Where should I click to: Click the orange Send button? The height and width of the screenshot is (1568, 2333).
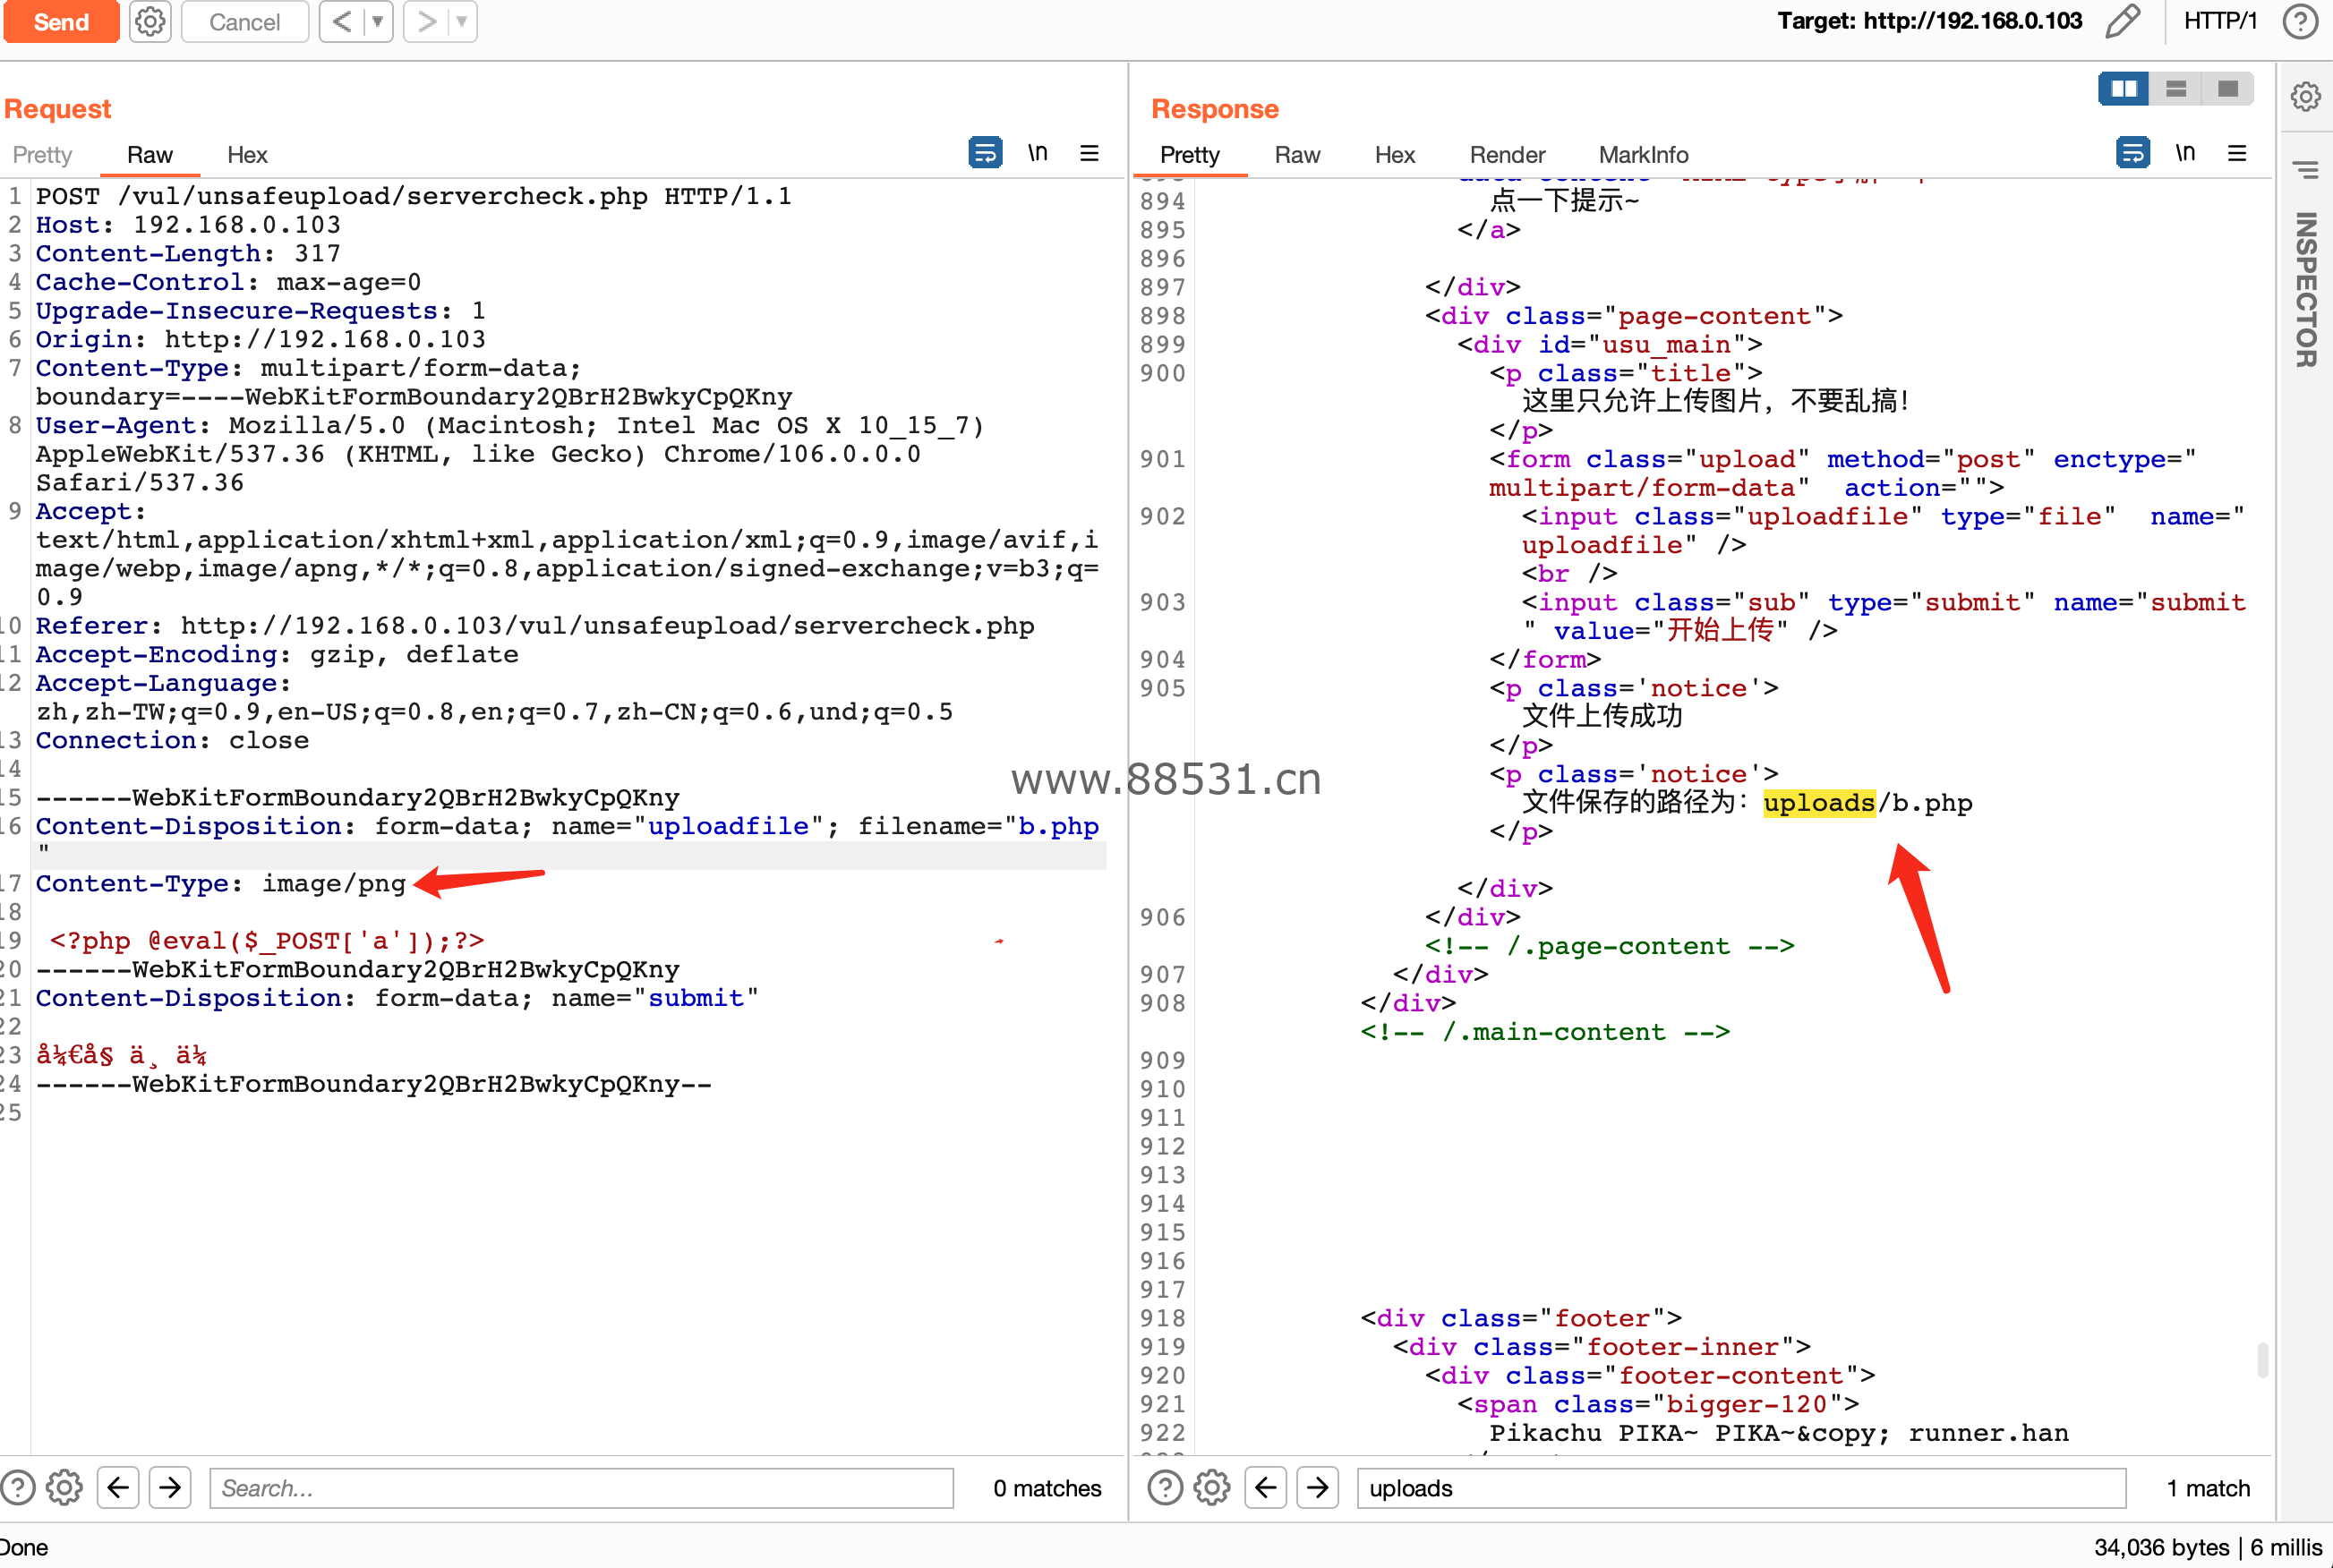tap(61, 22)
